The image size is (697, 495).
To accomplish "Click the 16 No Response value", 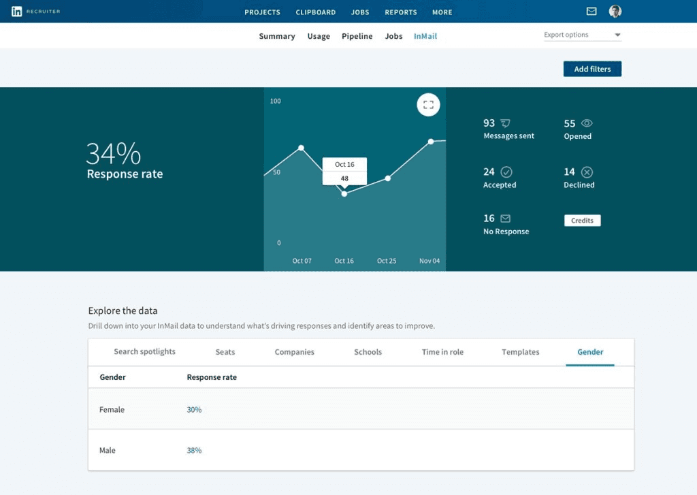I will click(489, 219).
